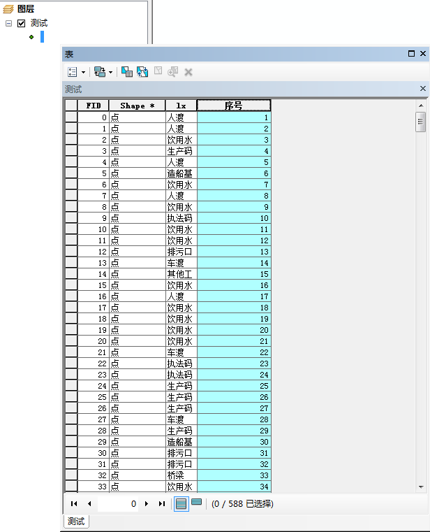This screenshot has width=430, height=532.
Task: Click the Clear Selection icon
Action: pos(158,71)
